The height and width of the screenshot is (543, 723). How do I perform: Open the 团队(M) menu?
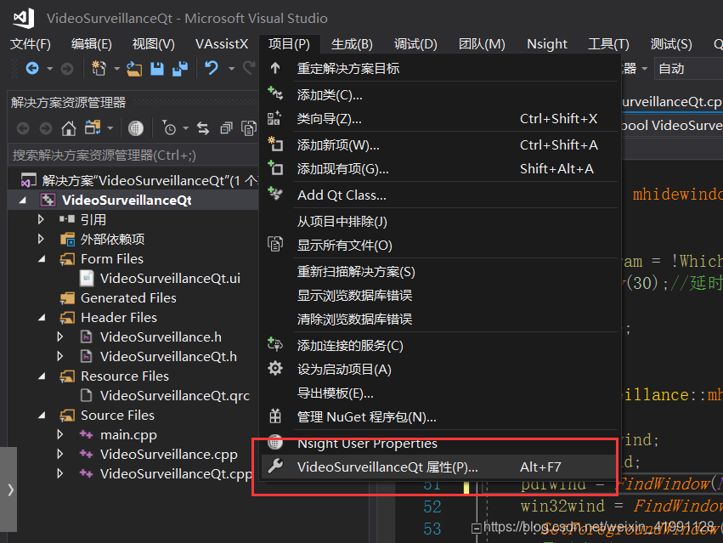(x=482, y=44)
